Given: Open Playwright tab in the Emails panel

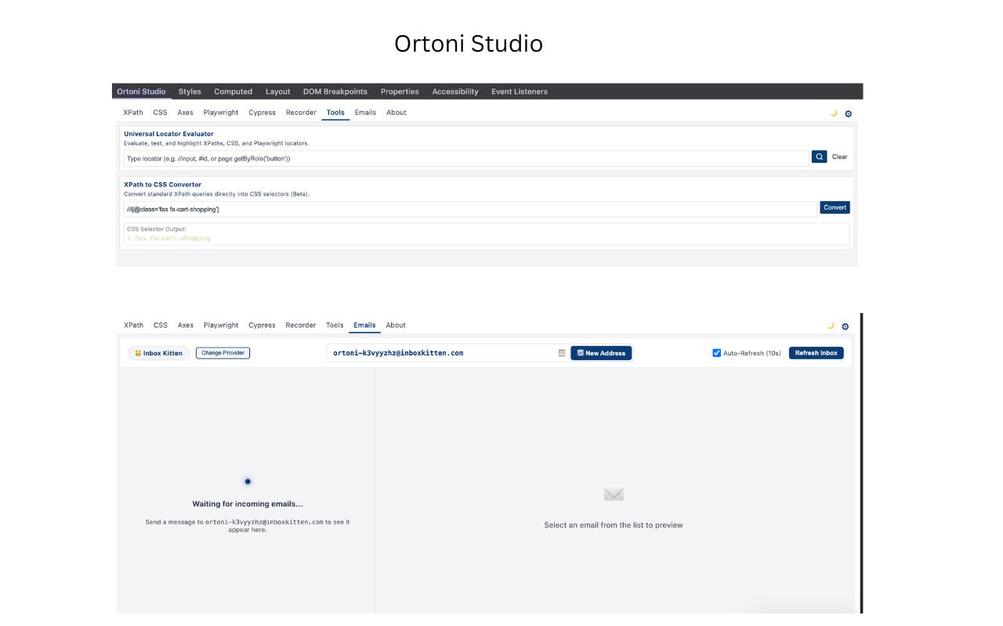Looking at the screenshot, I should (x=221, y=326).
